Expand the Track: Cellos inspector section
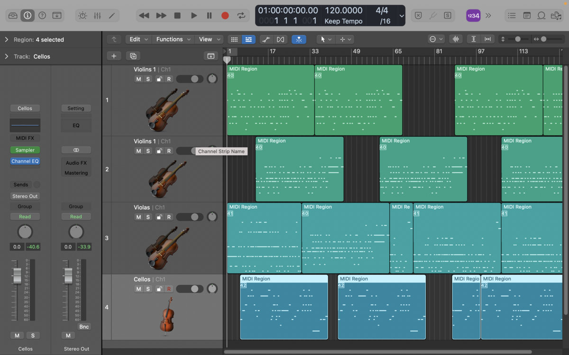This screenshot has height=355, width=569. [x=7, y=56]
